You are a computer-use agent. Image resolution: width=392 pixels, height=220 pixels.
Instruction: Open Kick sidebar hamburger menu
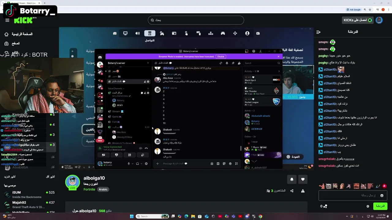7,20
